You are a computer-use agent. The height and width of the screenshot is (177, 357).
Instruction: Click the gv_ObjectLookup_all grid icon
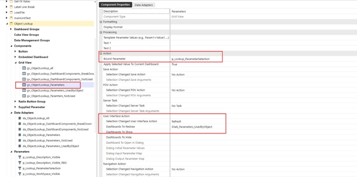tap(24, 68)
